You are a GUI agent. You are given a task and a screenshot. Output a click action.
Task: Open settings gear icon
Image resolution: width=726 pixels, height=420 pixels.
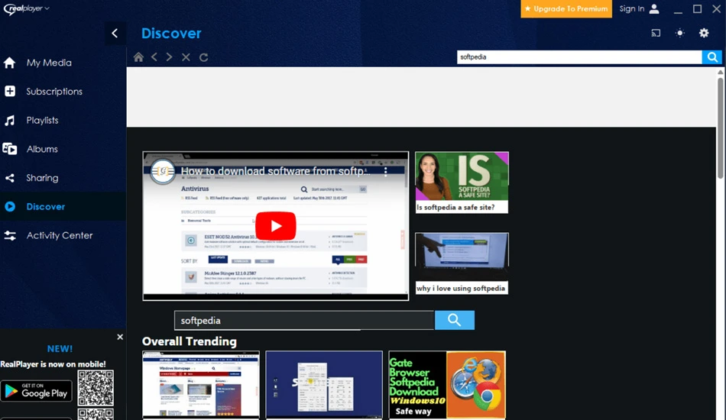704,33
